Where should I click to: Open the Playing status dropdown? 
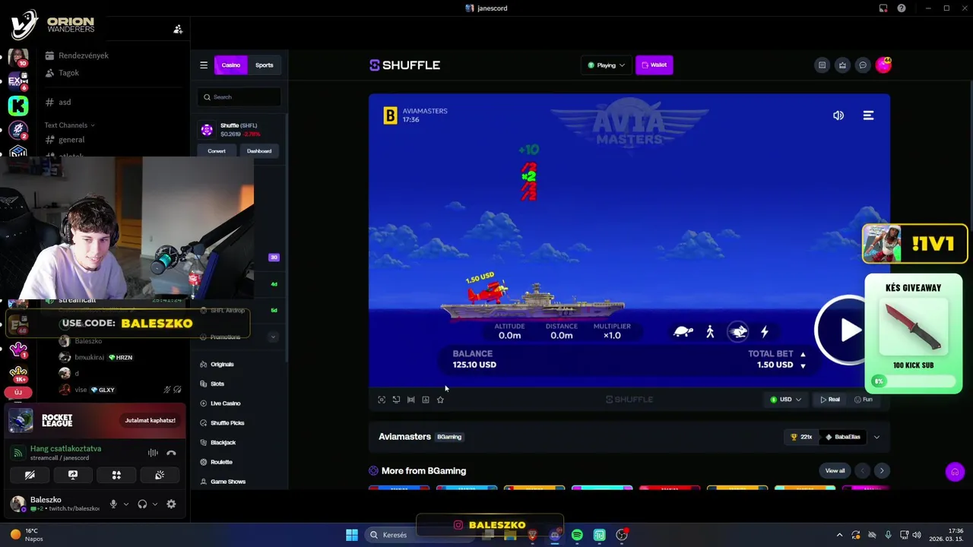tap(606, 65)
